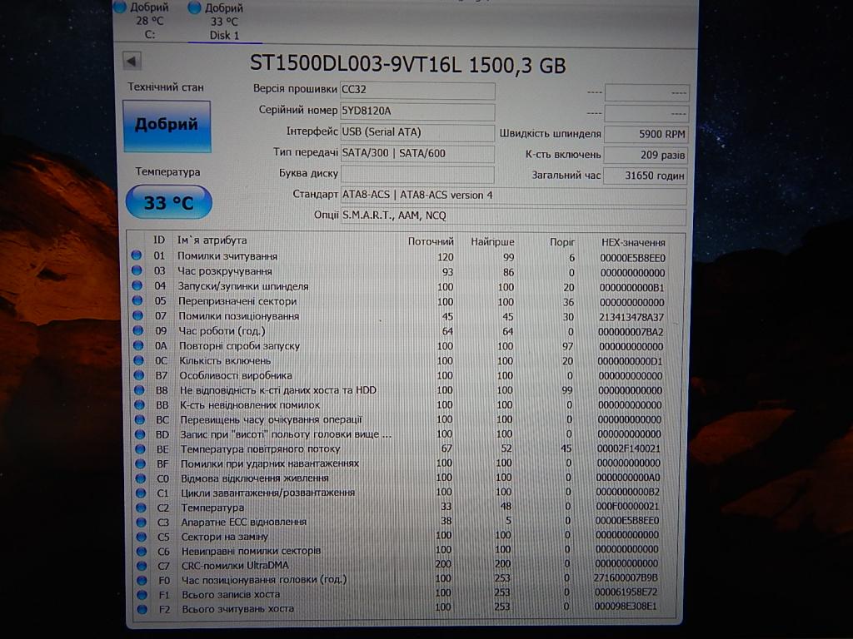Screen dimensions: 853x639
Task: Select attribute name Помилки зчитування
Action: pos(227,256)
